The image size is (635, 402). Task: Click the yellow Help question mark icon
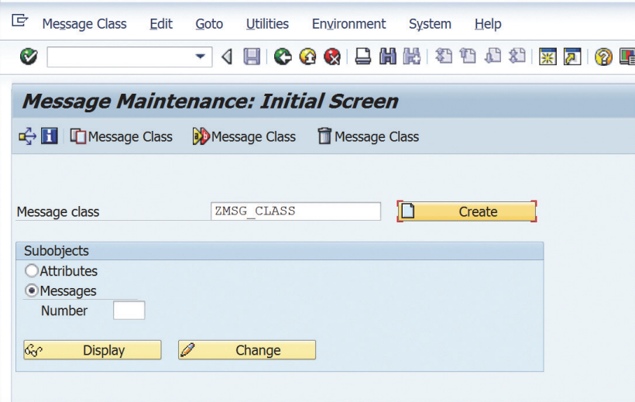coord(603,57)
